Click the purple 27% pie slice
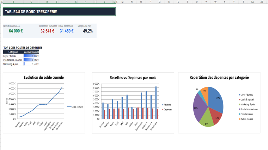This screenshot has height=150, width=268. click(x=200, y=107)
